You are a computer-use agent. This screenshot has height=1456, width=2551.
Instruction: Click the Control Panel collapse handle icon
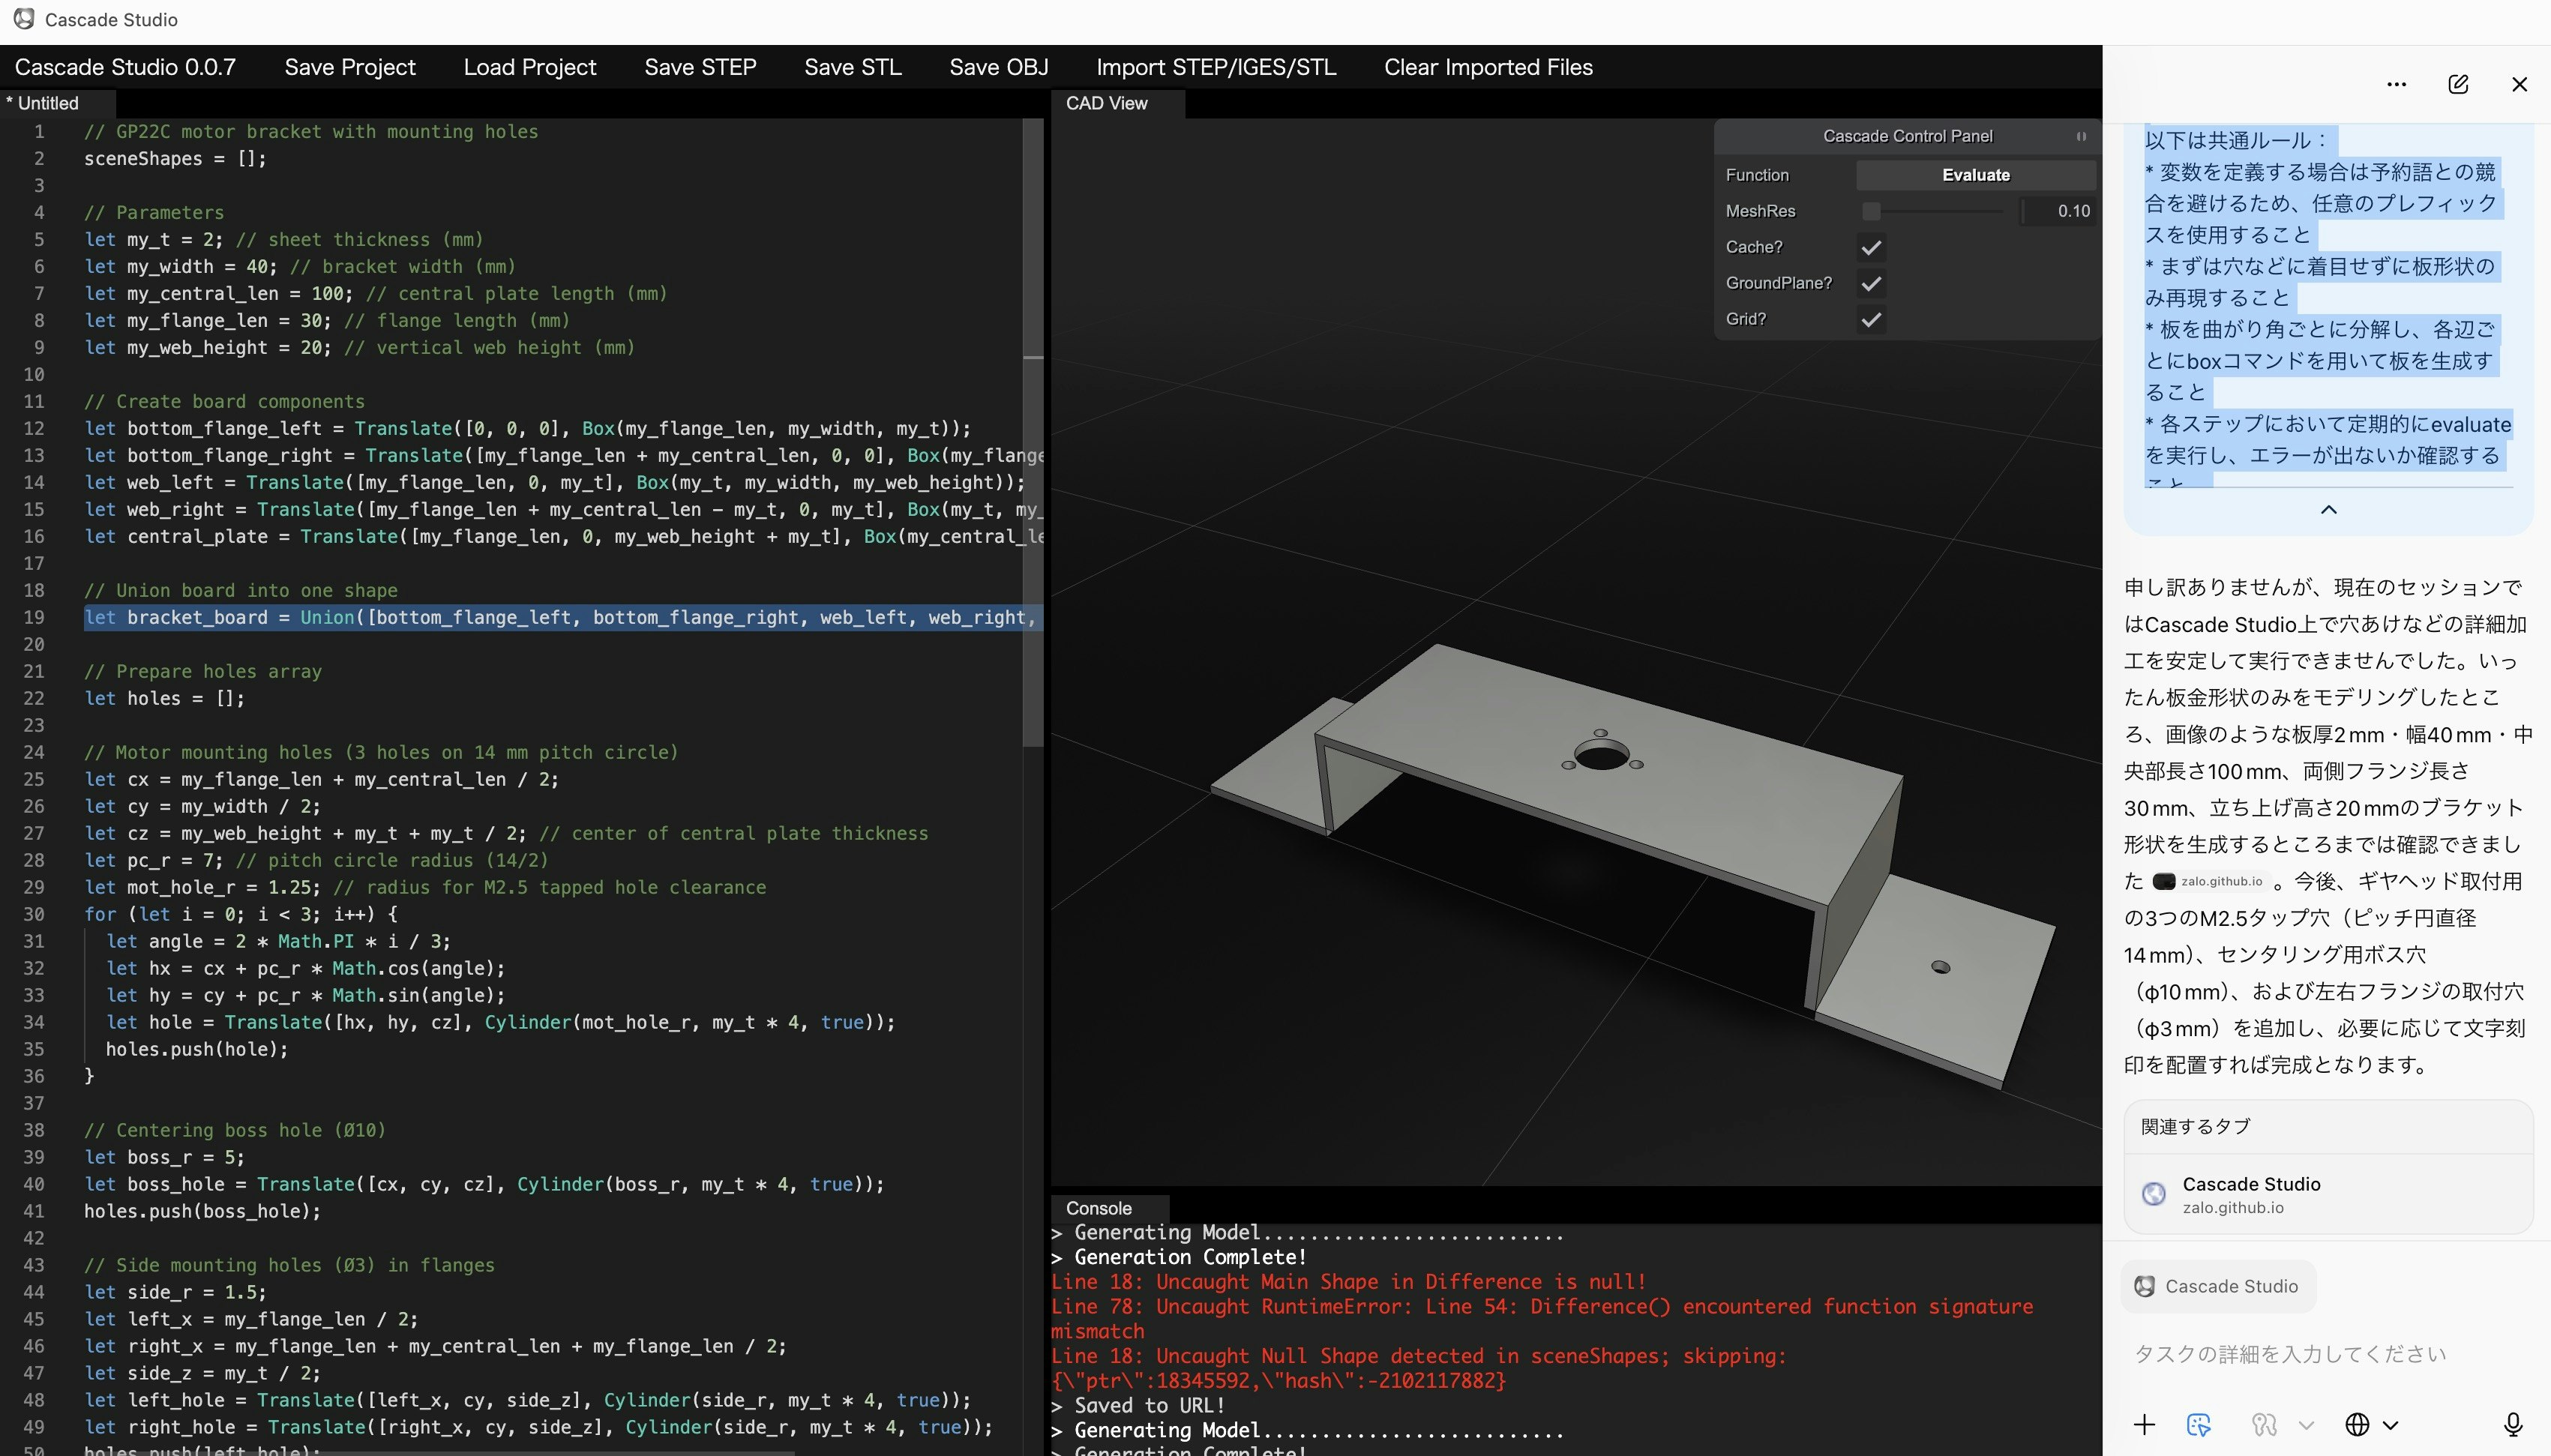(x=2081, y=136)
